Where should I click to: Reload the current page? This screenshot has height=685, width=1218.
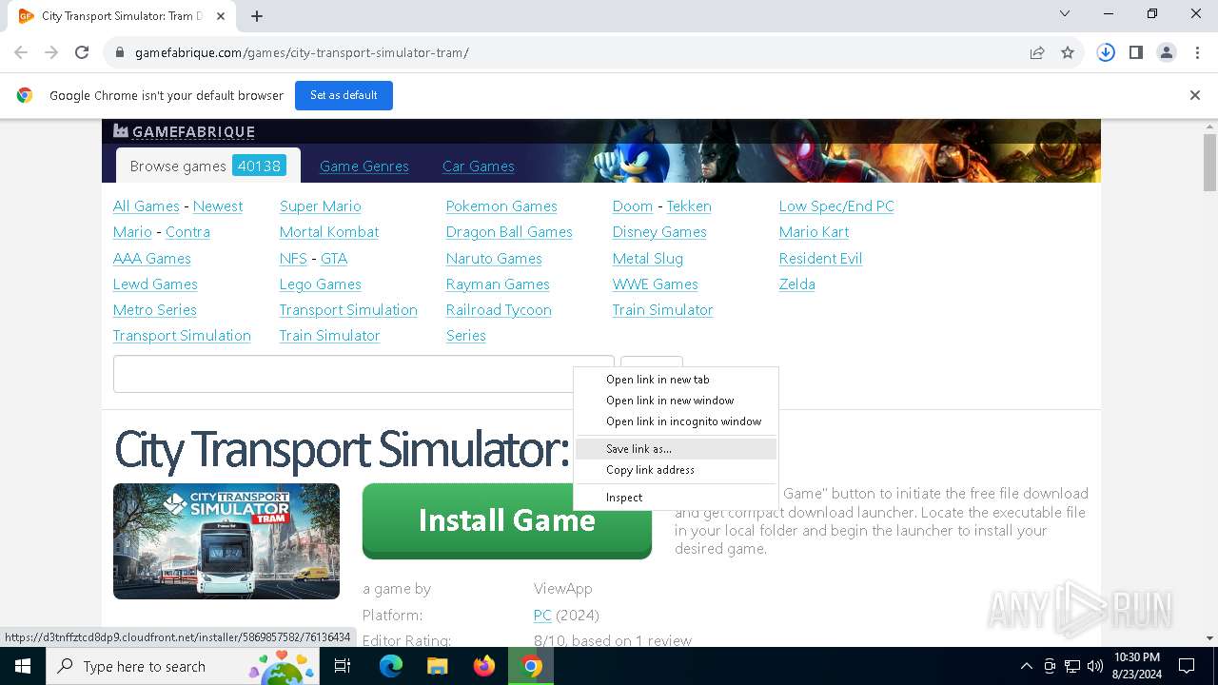(82, 53)
